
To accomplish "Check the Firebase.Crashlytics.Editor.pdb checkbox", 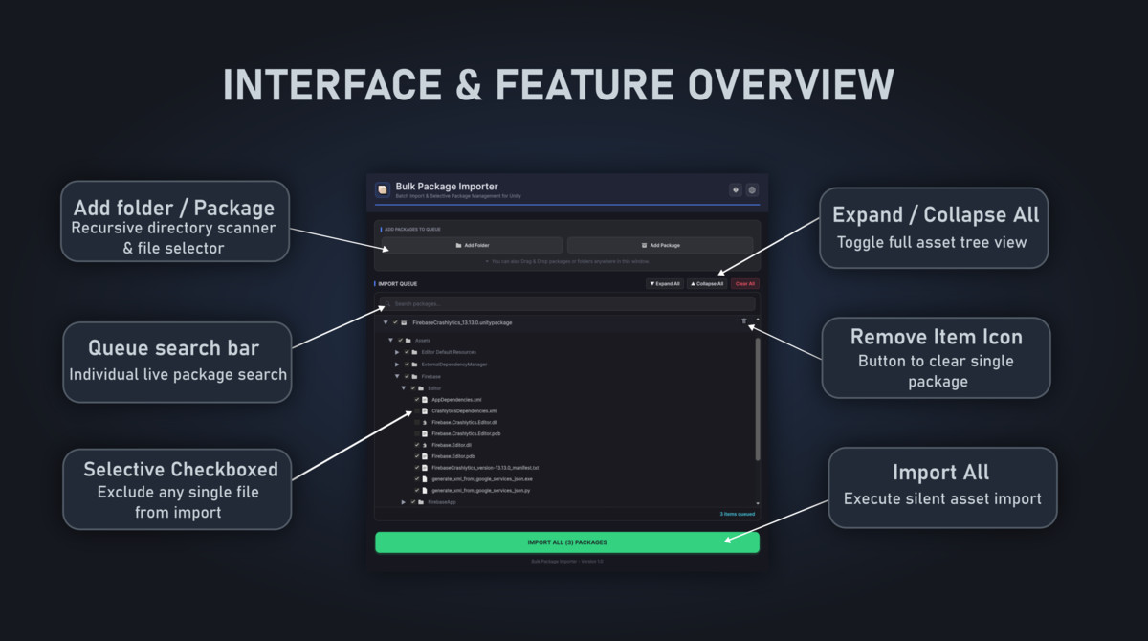I will 417,433.
